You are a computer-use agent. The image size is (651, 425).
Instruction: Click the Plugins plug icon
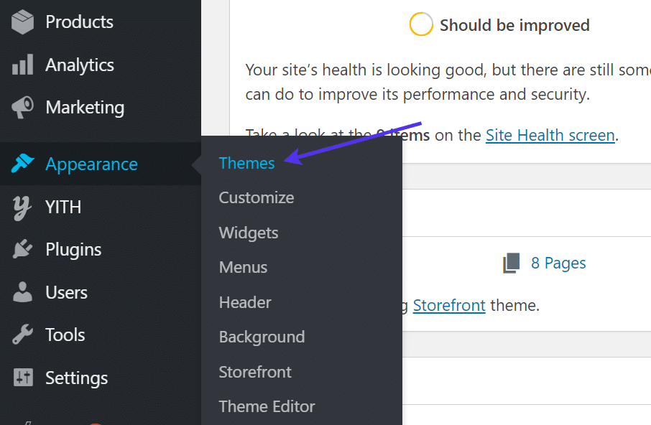tap(23, 250)
